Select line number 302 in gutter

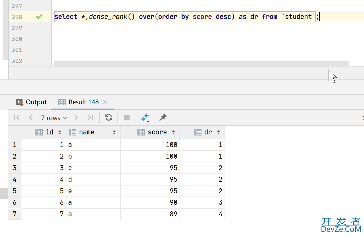click(x=17, y=61)
